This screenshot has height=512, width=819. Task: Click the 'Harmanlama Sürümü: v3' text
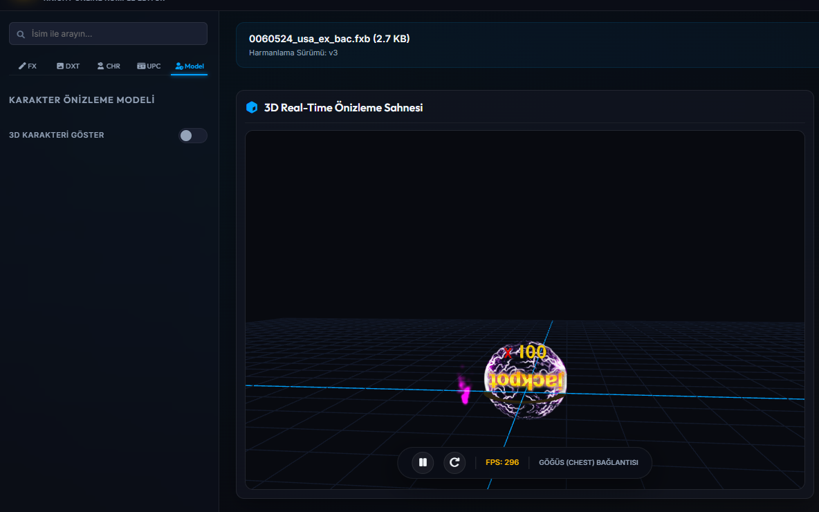pyautogui.click(x=293, y=53)
